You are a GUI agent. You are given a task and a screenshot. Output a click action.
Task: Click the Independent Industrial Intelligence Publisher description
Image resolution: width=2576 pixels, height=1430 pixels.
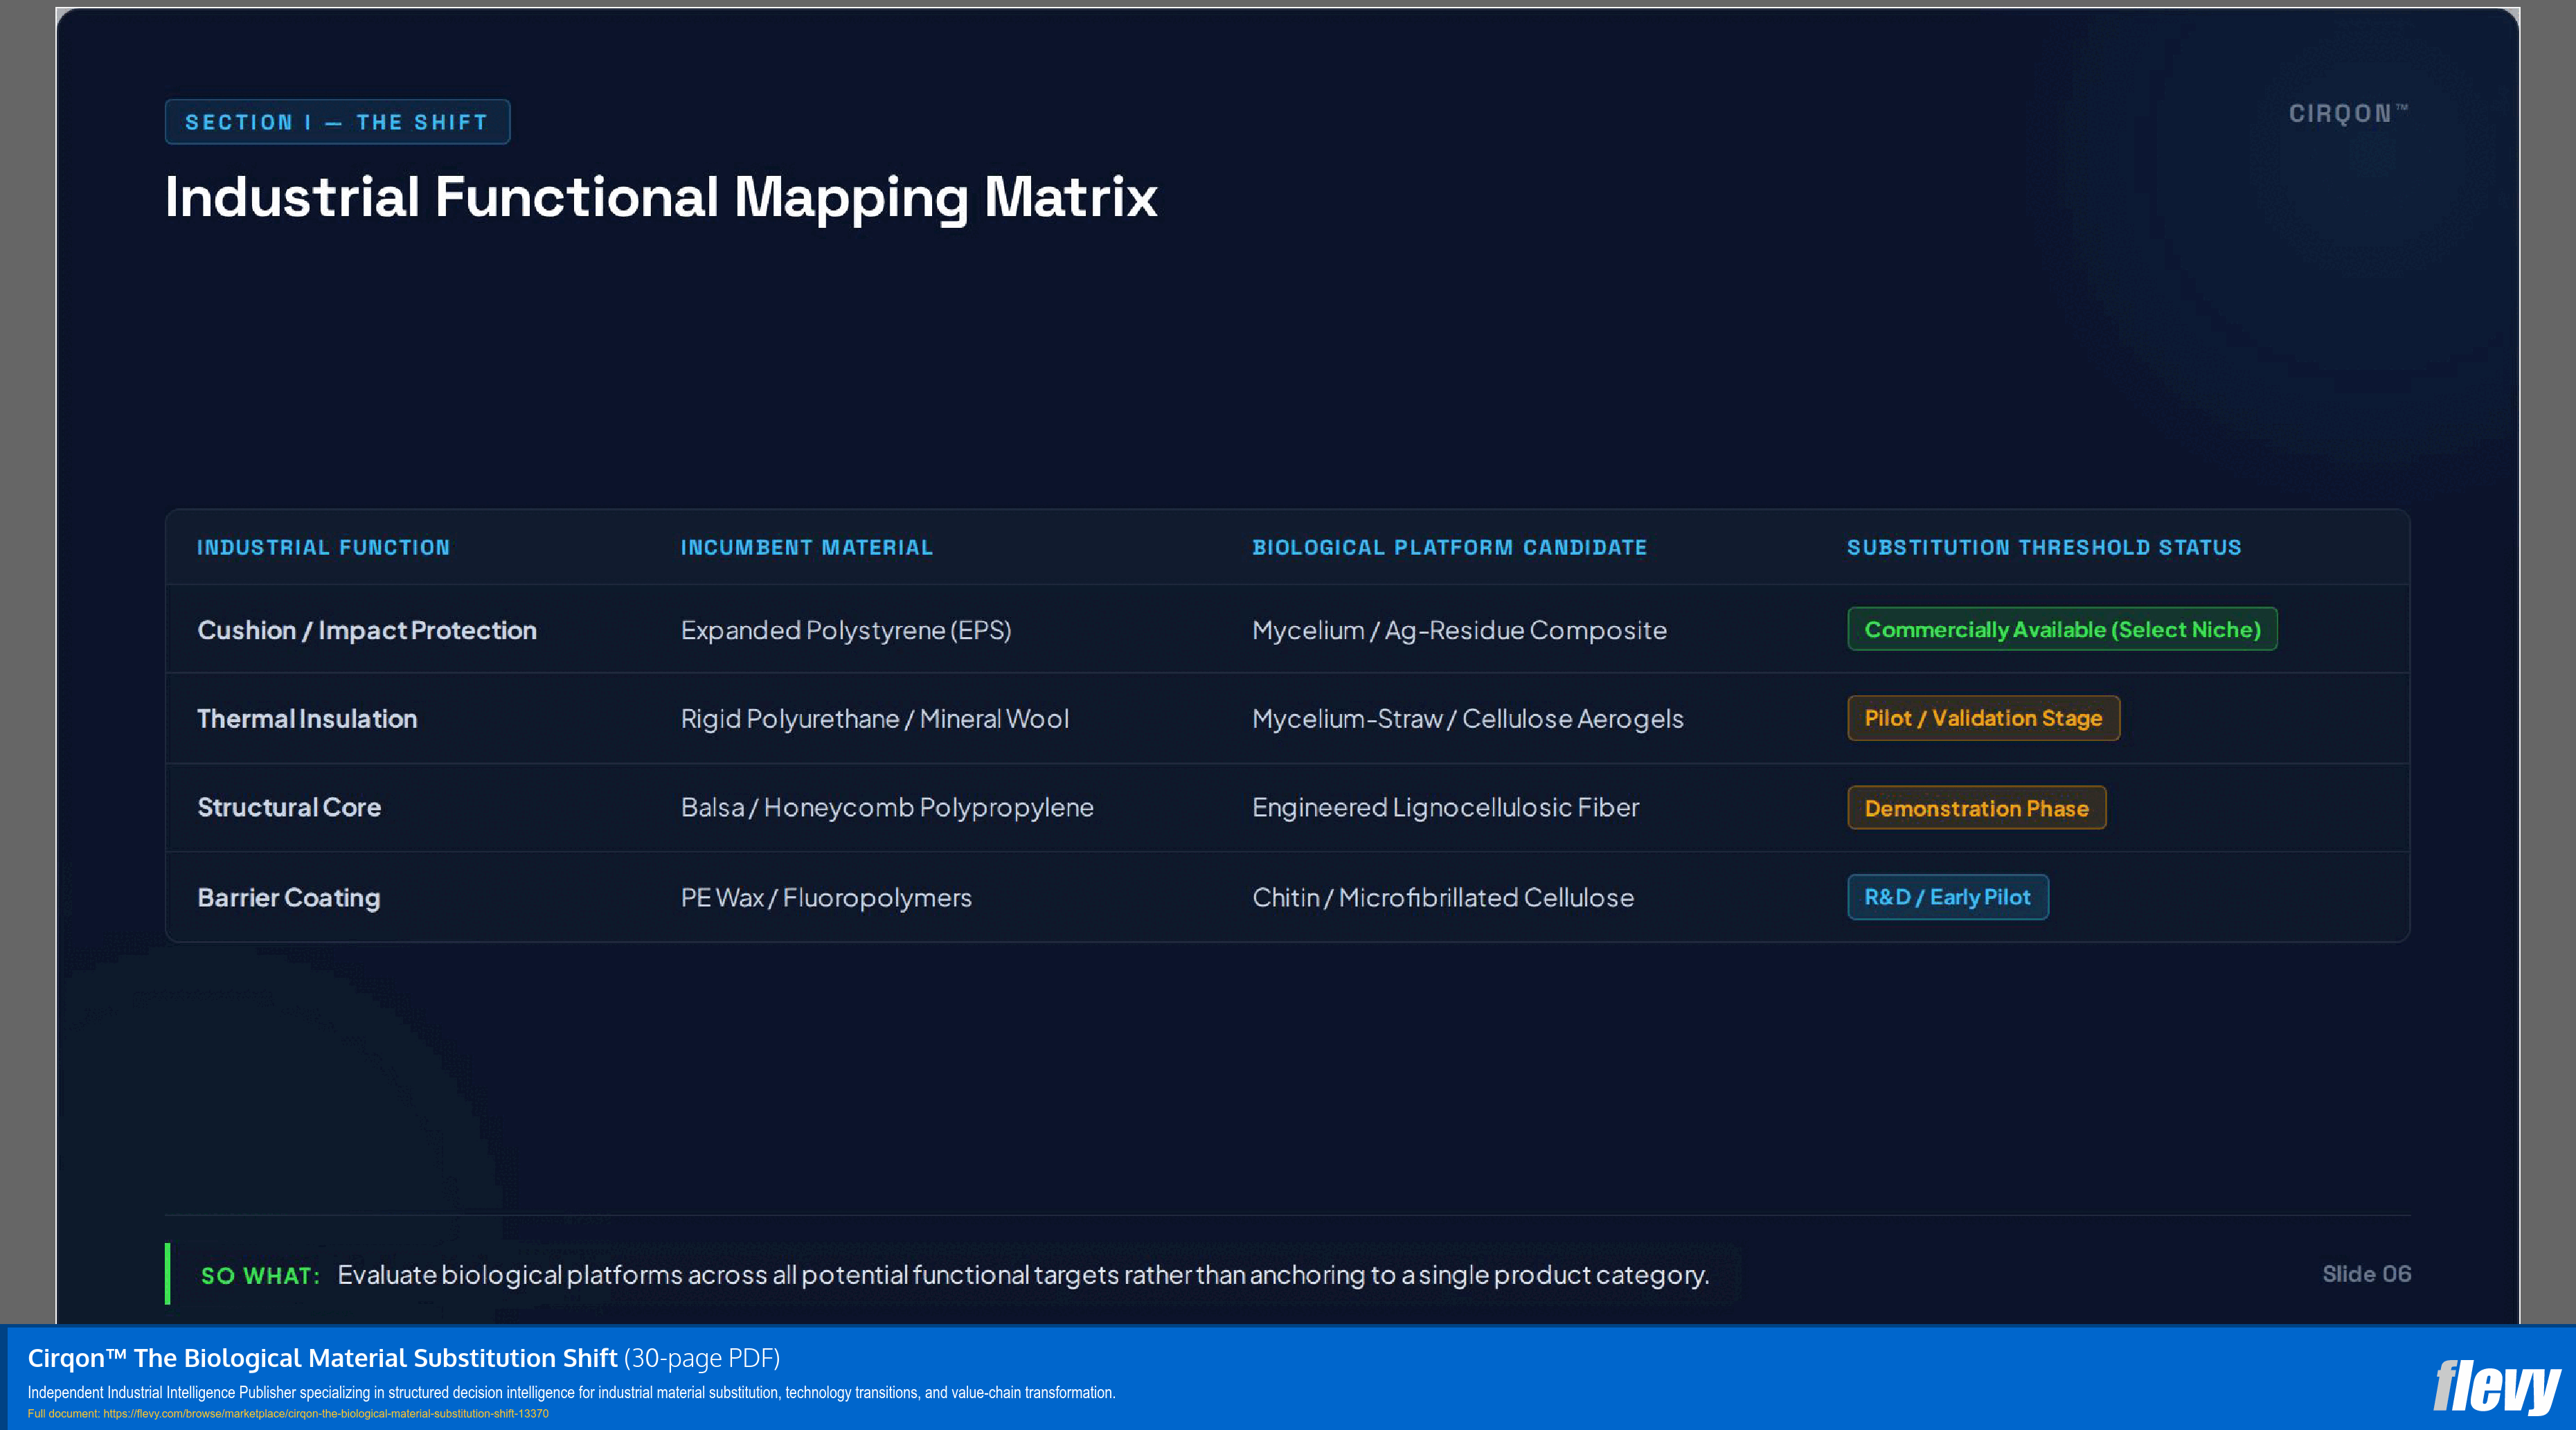(x=571, y=1392)
